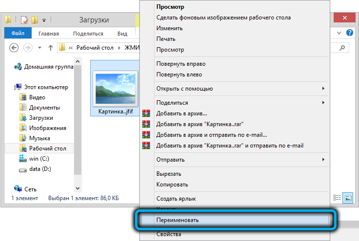Open the quick access toolbar dropdown arrow

44,20
